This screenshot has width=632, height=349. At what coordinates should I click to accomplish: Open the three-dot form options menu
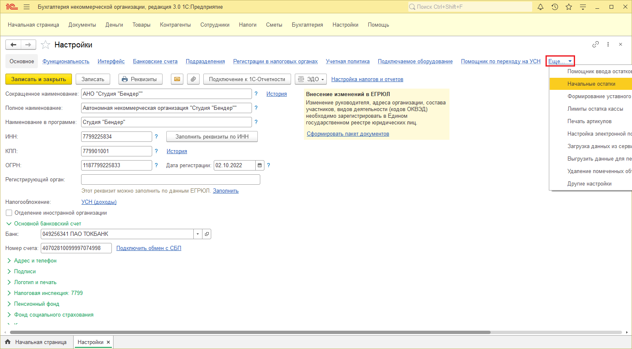click(x=608, y=44)
